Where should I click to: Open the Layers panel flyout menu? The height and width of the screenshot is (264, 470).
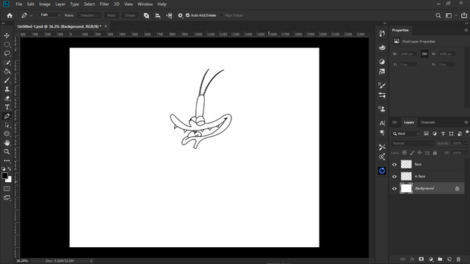point(466,122)
